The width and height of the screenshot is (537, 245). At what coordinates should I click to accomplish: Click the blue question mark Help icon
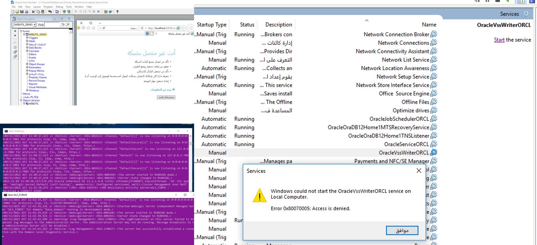click(117, 12)
